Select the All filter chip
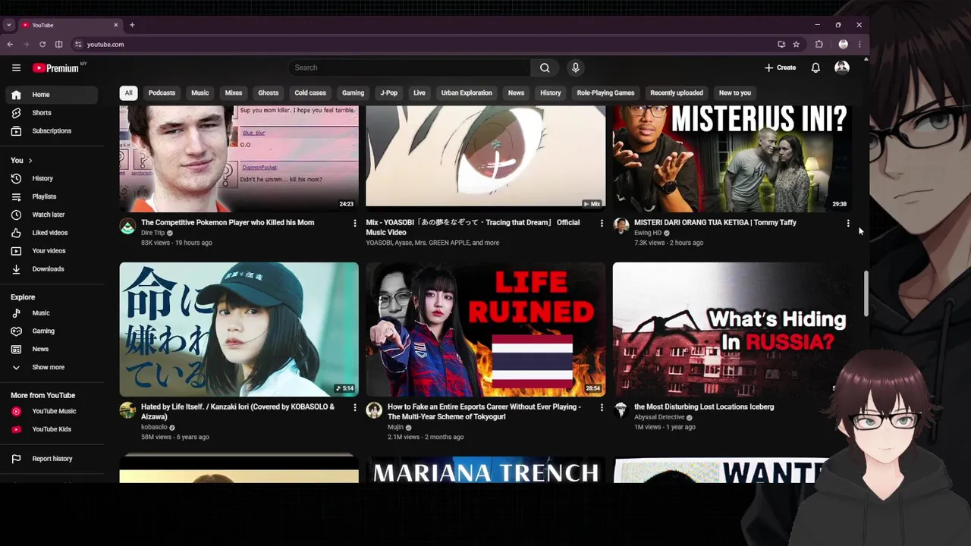Screen dimensions: 971x546 click(128, 93)
